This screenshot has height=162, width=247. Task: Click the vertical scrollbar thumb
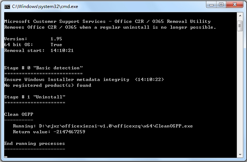coord(240,25)
